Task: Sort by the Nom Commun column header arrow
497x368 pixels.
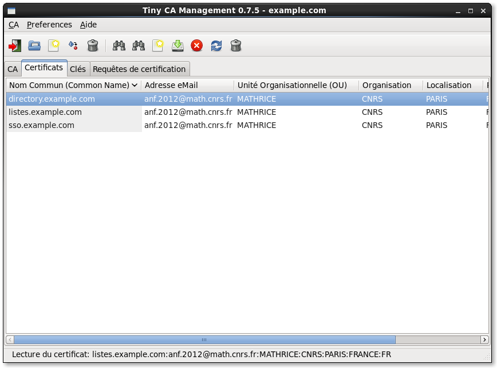Action: point(135,85)
